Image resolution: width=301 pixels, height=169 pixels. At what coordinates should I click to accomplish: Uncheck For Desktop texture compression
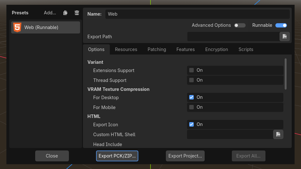[x=191, y=97]
